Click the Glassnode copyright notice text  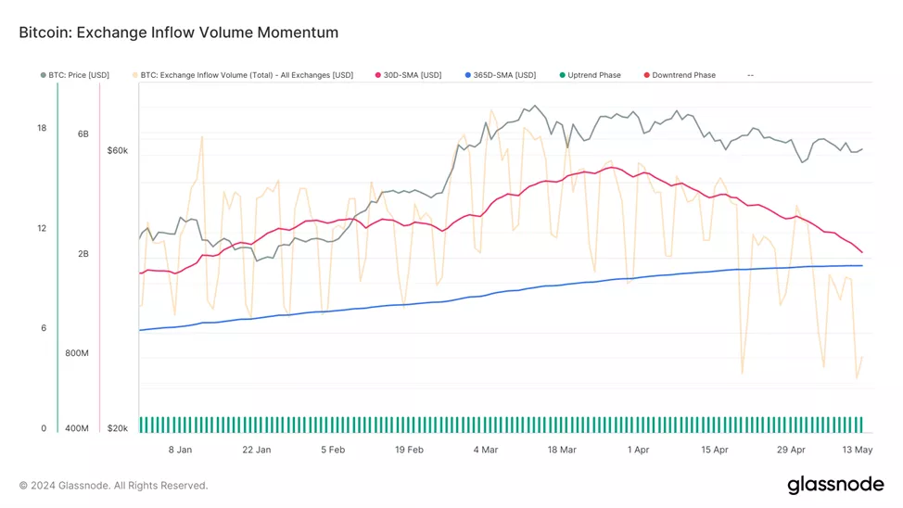[113, 486]
